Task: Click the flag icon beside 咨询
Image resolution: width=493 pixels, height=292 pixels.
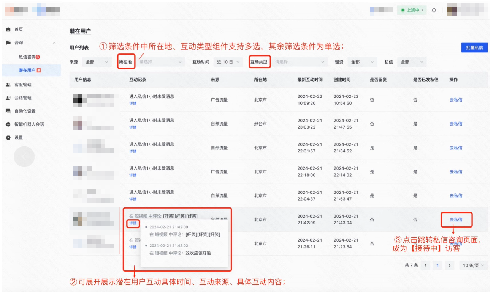Action: (x=8, y=43)
